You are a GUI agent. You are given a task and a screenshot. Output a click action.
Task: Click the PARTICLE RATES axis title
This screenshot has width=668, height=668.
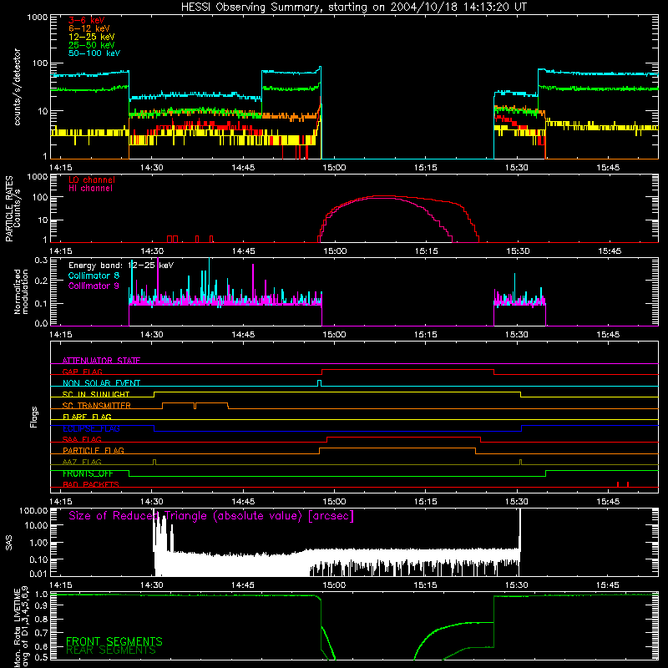pos(9,209)
